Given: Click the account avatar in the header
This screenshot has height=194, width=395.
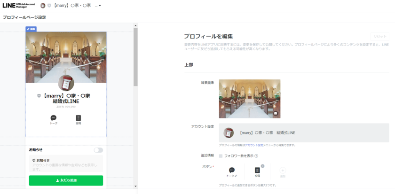Looking at the screenshot, I should [43, 6].
